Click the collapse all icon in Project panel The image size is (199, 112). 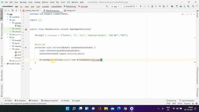[16, 10]
